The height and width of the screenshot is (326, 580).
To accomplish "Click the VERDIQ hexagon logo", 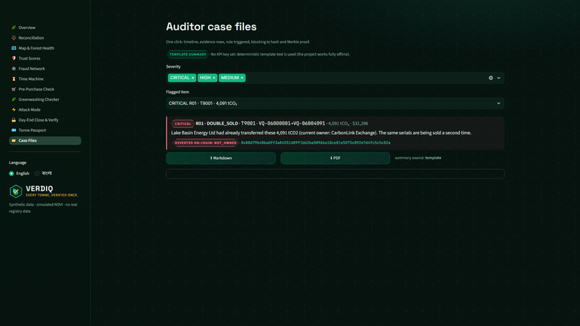I will (16, 191).
